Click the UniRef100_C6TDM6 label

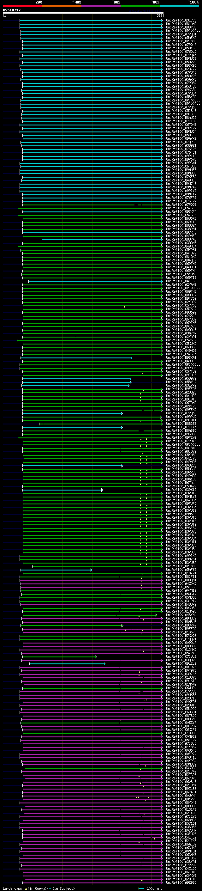pos(181,125)
